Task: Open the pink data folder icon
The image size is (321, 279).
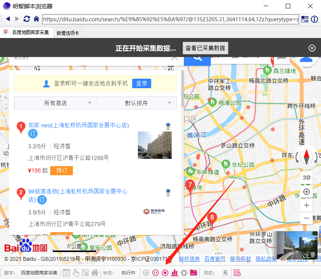Action: 193,273
